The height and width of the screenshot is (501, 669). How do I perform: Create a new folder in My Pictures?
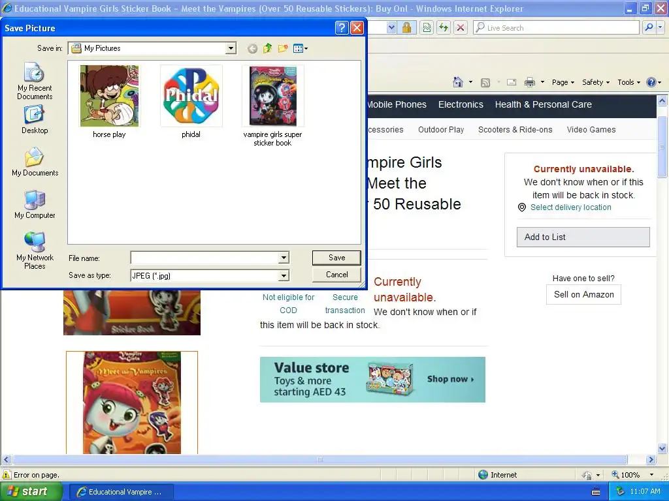282,48
